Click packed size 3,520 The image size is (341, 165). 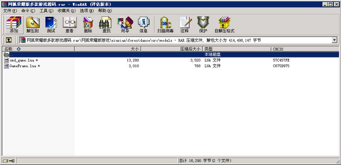point(195,60)
